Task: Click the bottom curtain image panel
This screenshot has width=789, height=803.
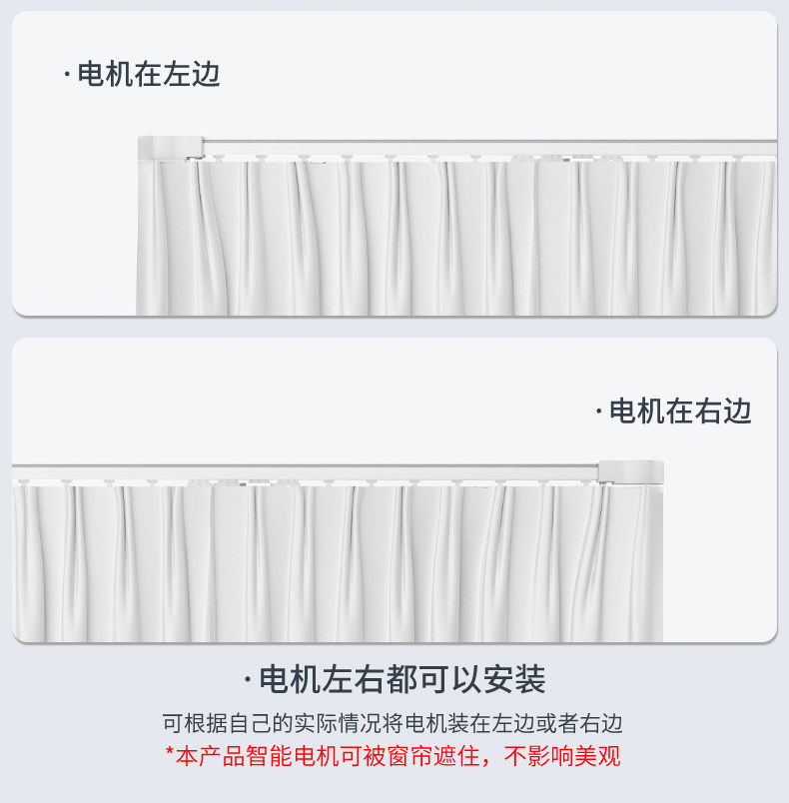Action: 394,489
